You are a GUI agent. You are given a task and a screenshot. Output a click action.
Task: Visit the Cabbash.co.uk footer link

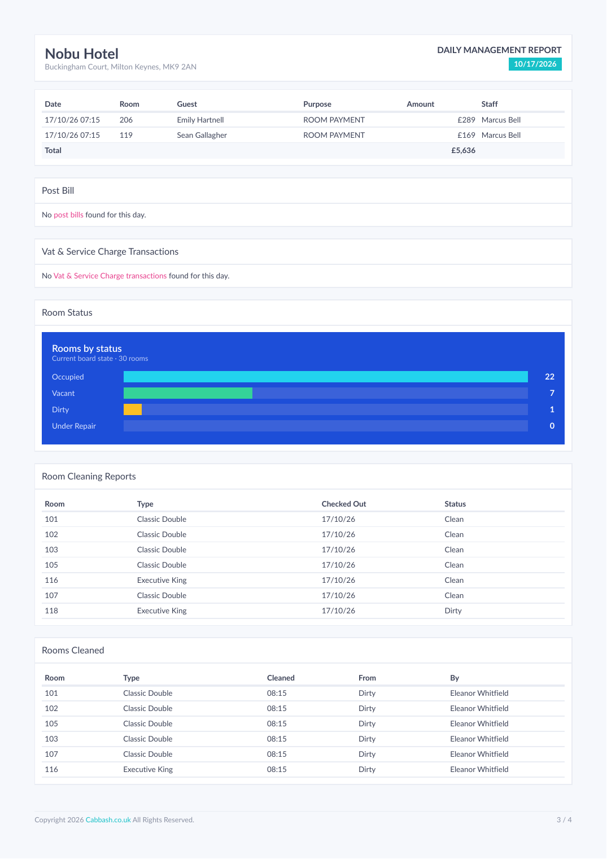click(108, 820)
